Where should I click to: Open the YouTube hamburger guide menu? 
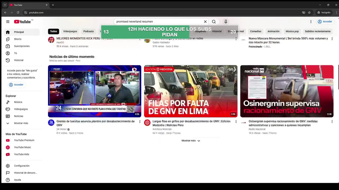tap(8, 22)
